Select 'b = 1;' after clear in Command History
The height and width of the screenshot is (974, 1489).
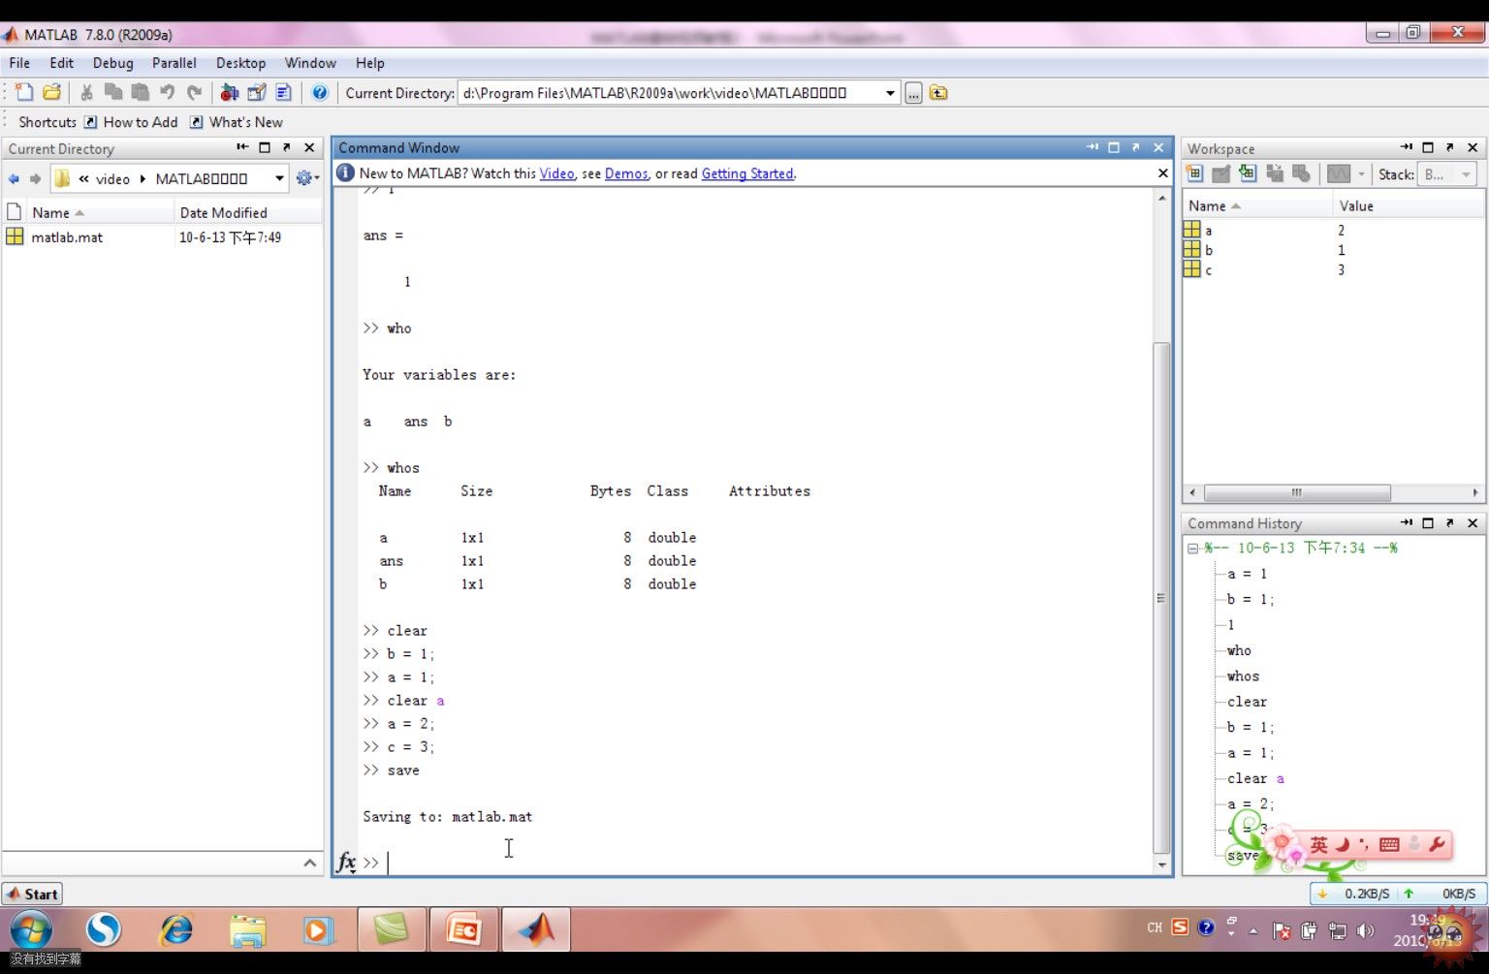coord(1251,728)
